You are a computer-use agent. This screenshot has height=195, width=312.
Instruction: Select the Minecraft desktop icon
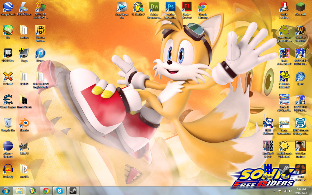(300, 9)
